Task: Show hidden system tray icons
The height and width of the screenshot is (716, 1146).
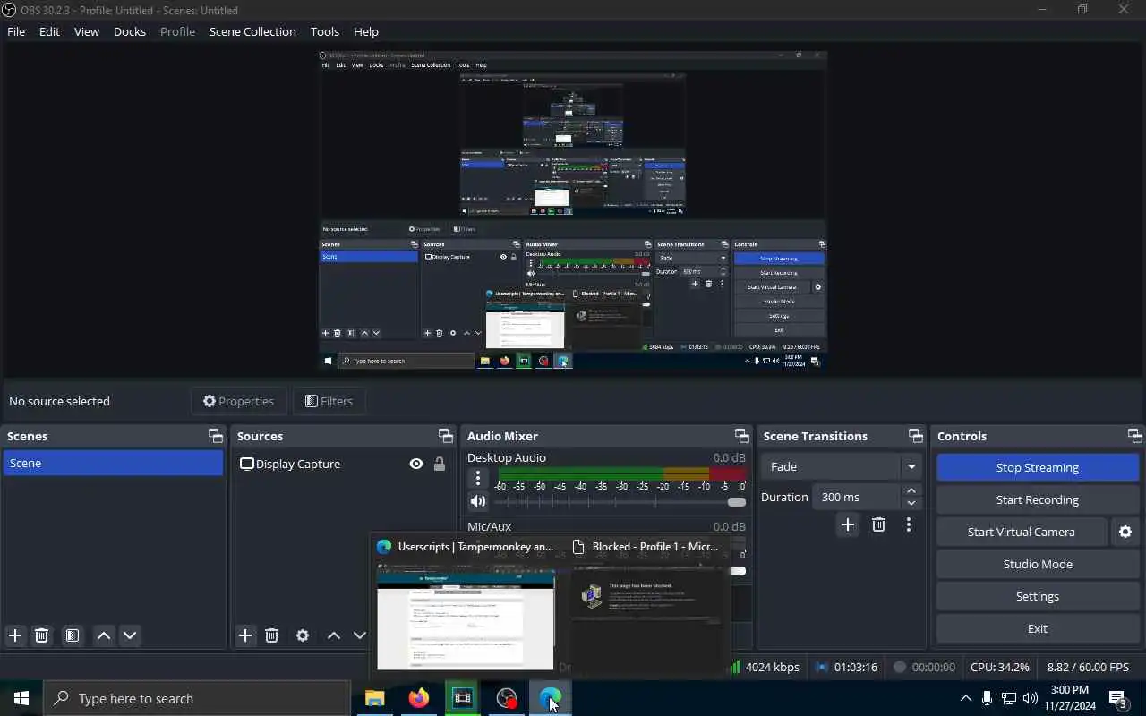Action: click(x=965, y=698)
